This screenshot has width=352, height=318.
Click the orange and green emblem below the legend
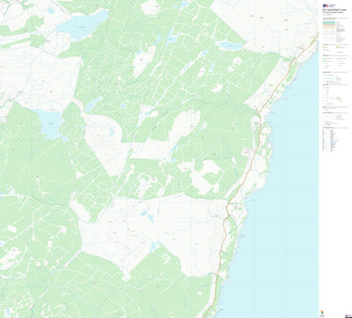click(x=322, y=312)
